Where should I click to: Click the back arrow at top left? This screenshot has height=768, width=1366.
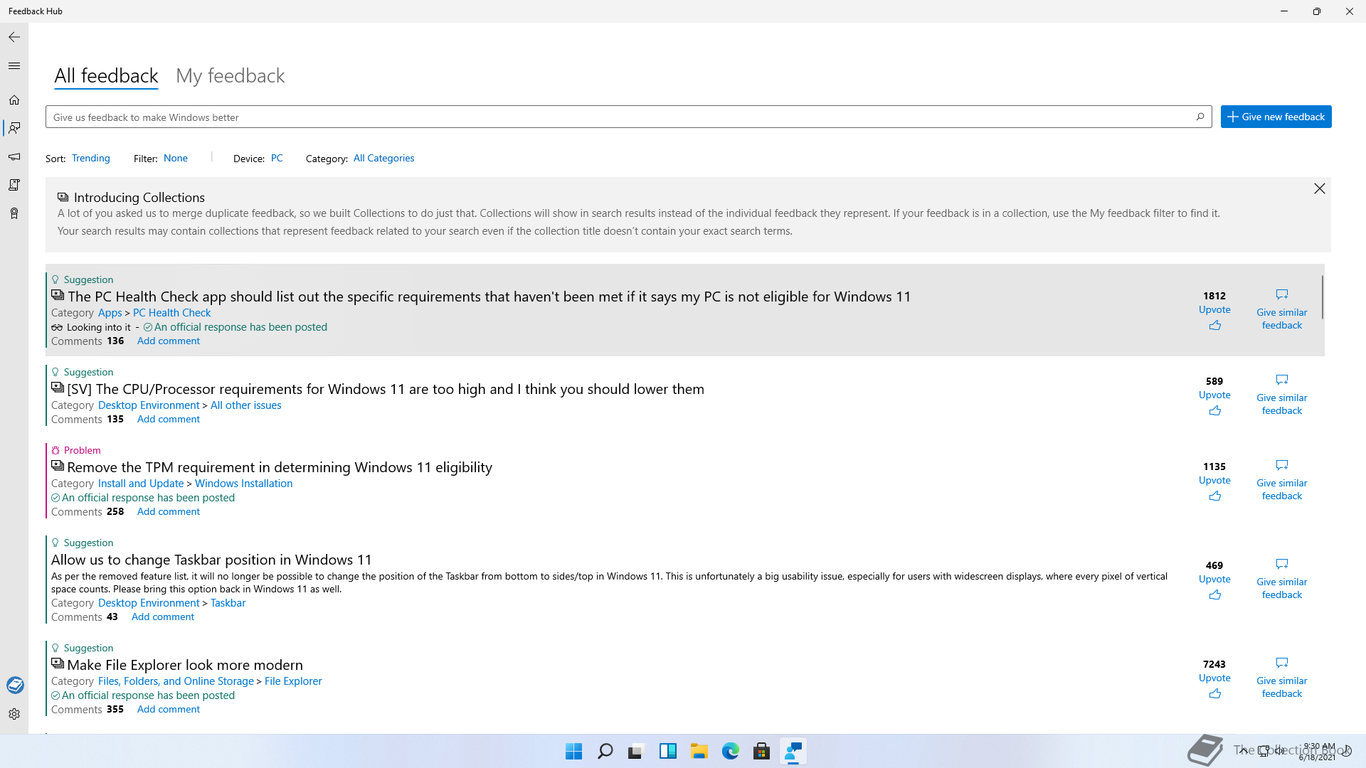coord(14,37)
